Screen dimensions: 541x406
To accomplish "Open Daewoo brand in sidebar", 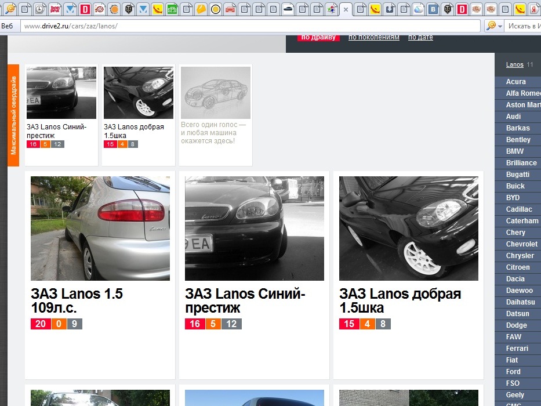I will [x=518, y=291].
